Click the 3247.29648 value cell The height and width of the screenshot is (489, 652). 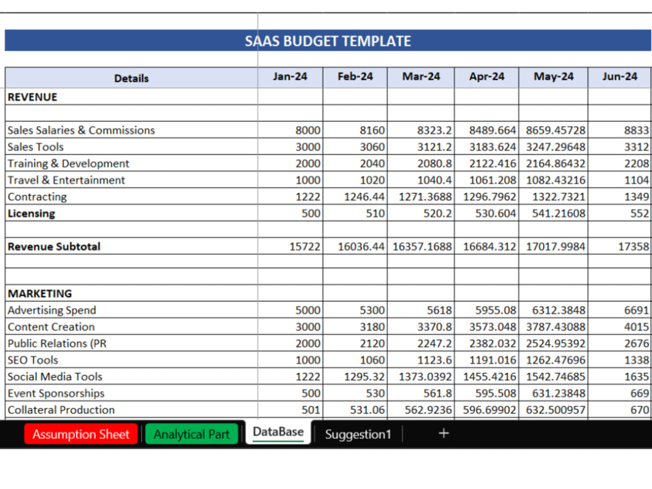554,146
